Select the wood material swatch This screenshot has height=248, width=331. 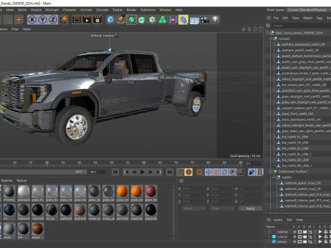pyautogui.click(x=37, y=231)
